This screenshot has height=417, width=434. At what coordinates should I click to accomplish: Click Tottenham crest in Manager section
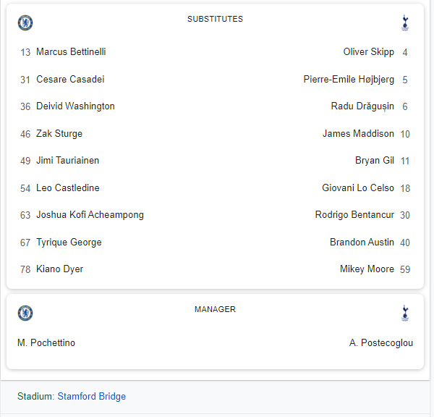click(405, 313)
